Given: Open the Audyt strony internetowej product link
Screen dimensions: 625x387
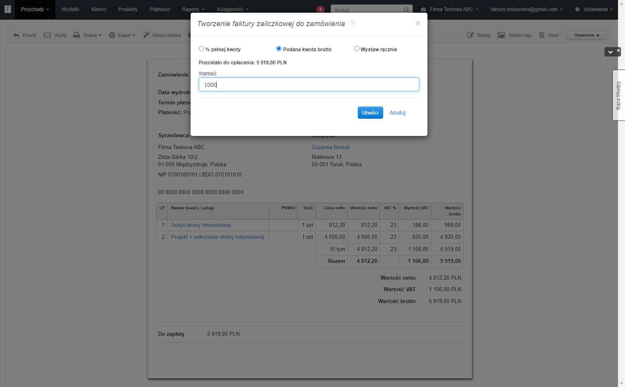Looking at the screenshot, I should 201,225.
